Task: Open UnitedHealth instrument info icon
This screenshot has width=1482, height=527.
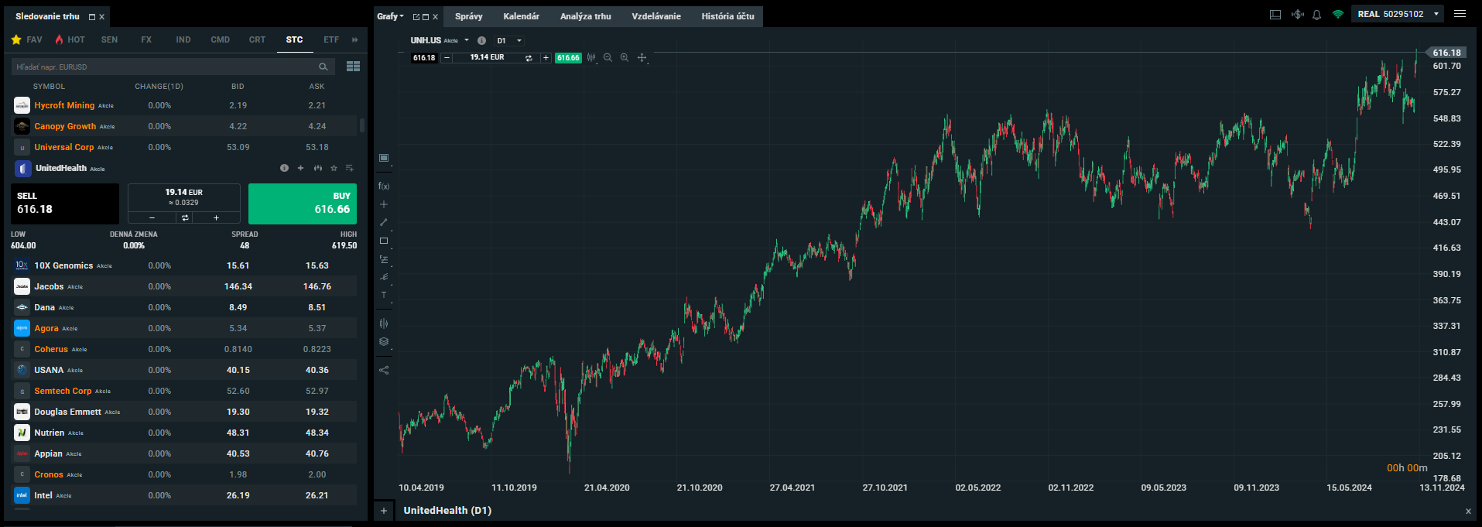Action: click(284, 168)
